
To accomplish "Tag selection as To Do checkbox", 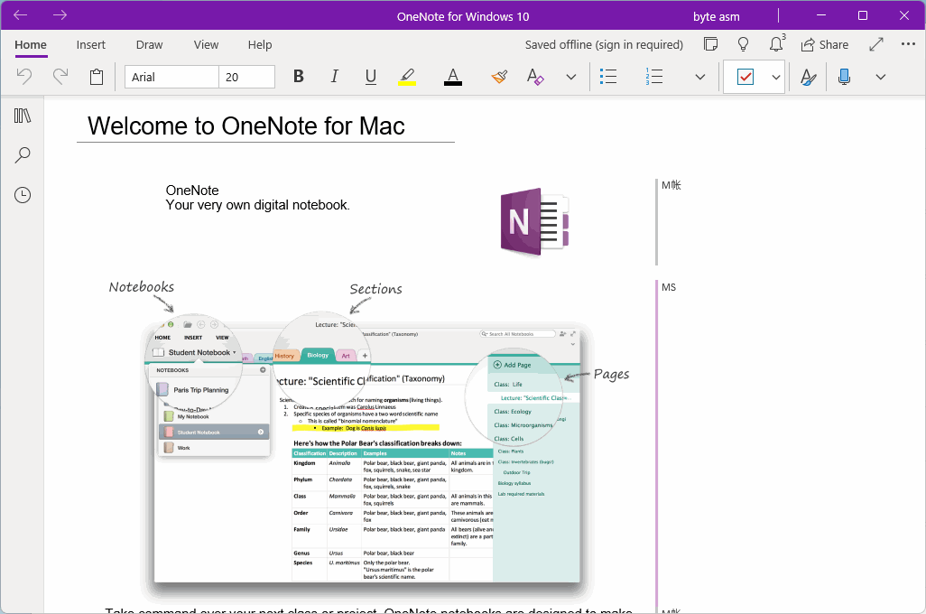I will point(745,77).
